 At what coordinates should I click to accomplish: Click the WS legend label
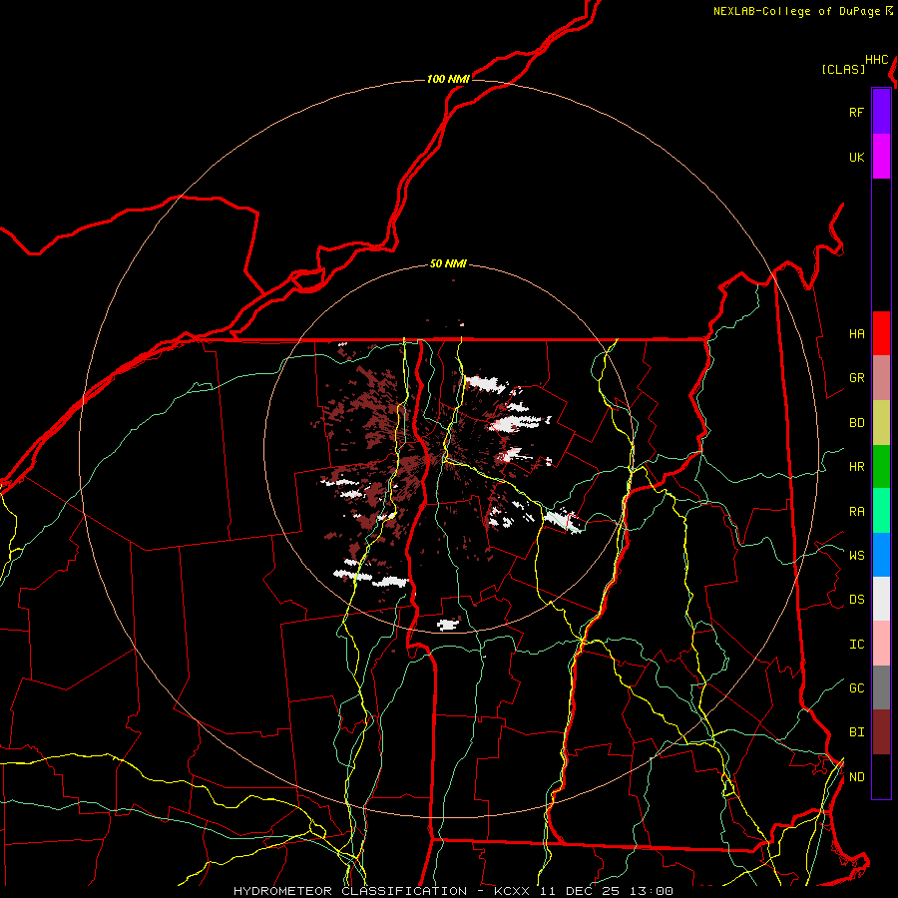pyautogui.click(x=856, y=556)
